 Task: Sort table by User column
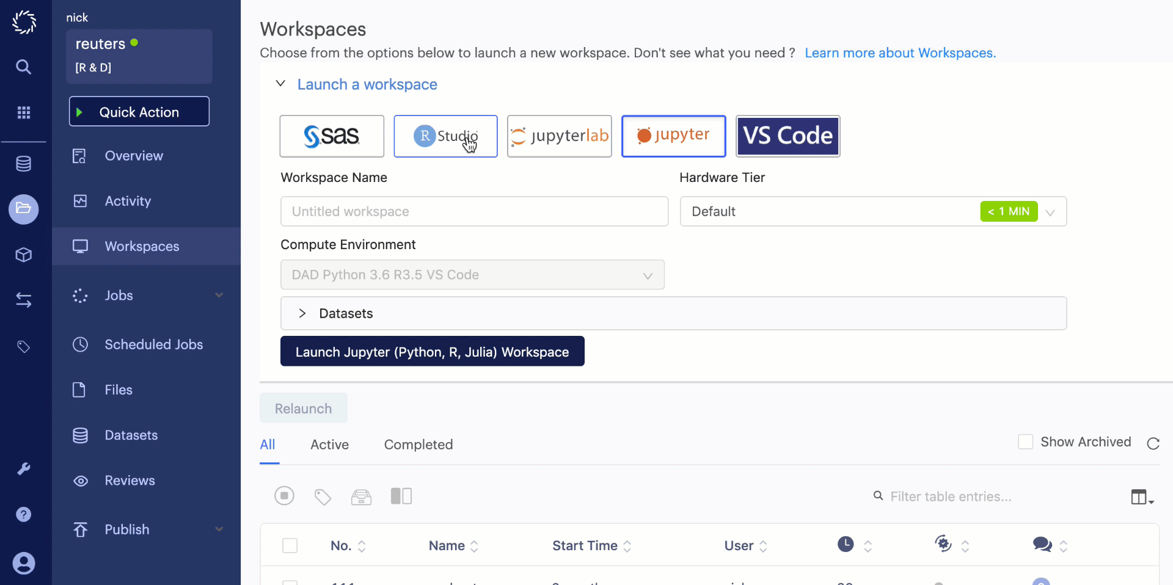745,545
